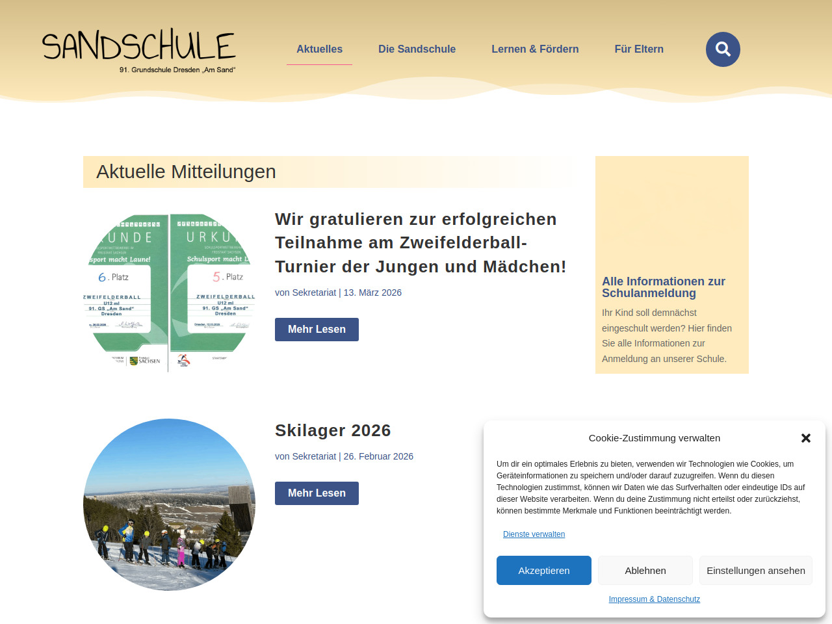
Task: Click Einstellungen ansehen button
Action: pyautogui.click(x=755, y=570)
